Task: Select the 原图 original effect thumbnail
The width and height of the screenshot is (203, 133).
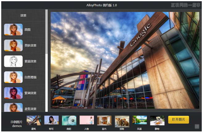Action: 13,30
